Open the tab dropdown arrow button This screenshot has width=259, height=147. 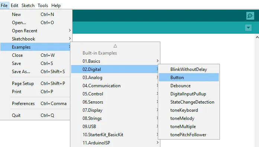pos(248,28)
